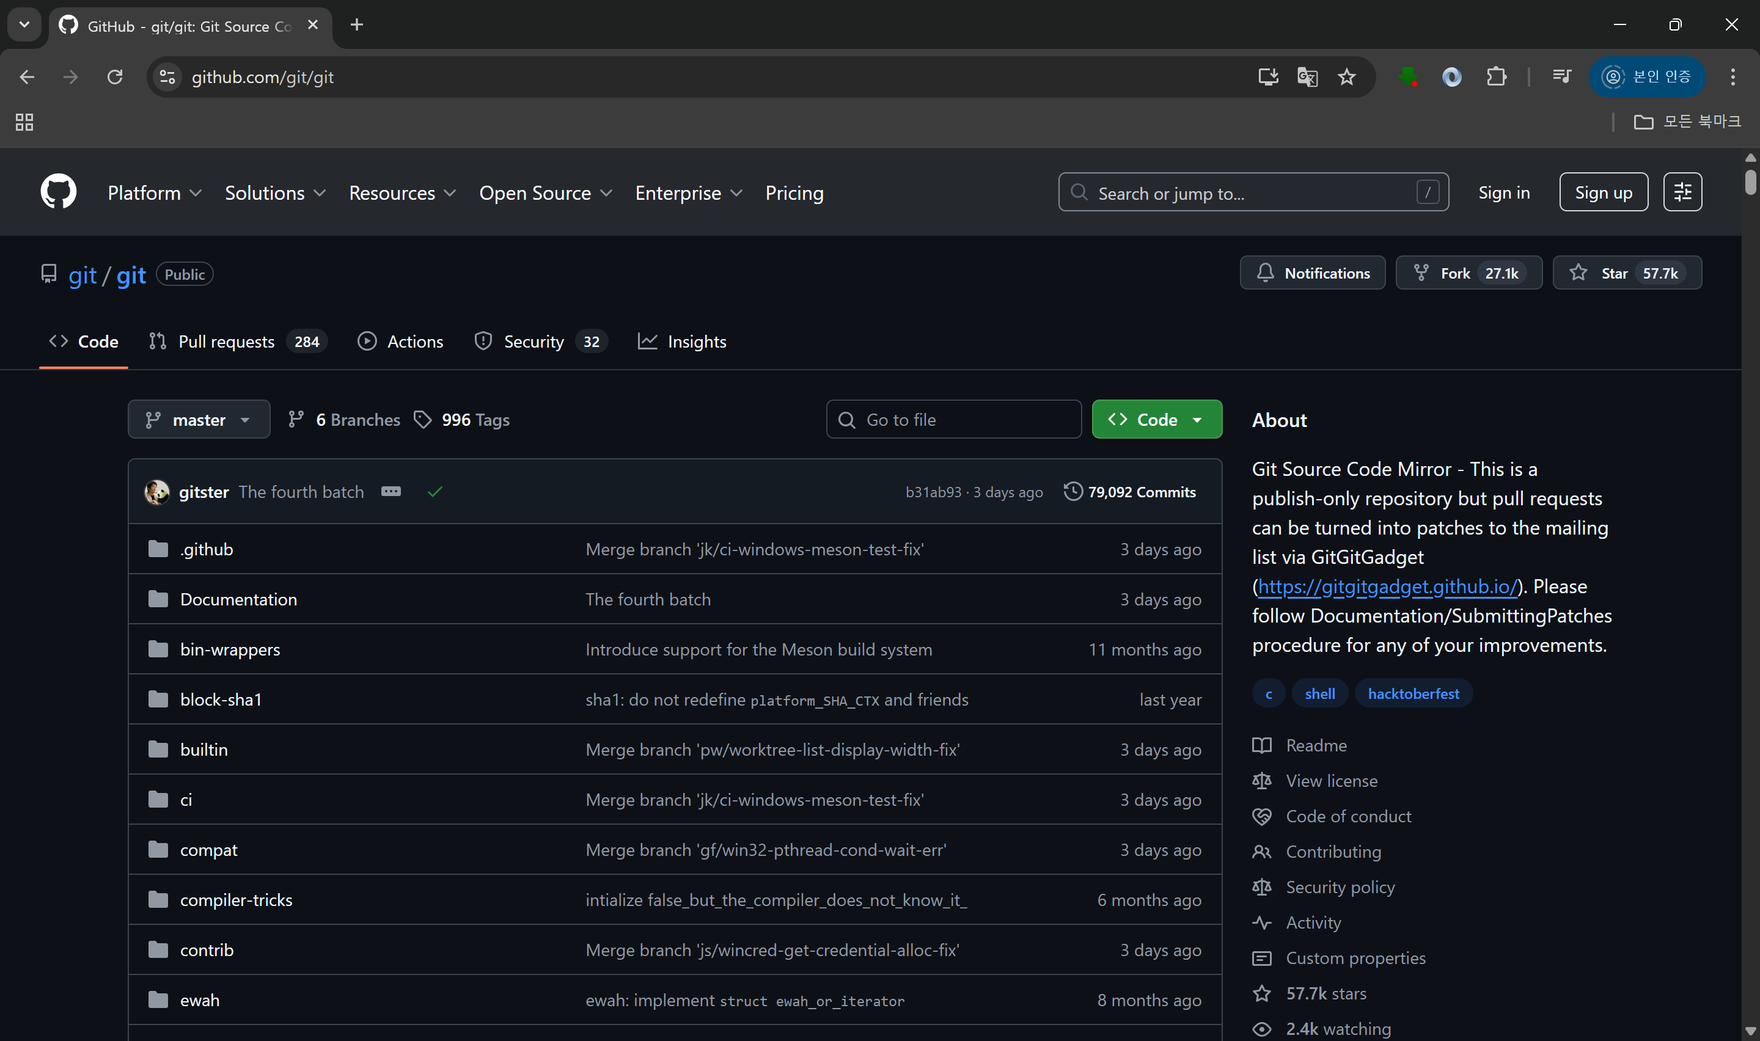
Task: Switch to the Insights tab
Action: coord(682,342)
